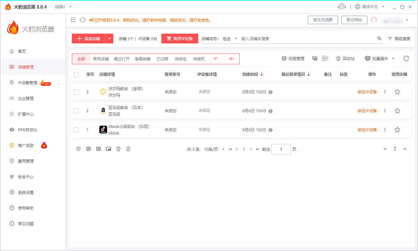Image resolution: width=418 pixels, height=251 pixels.
Task: Open the 10条/页 page size dropdown
Action: point(214,149)
